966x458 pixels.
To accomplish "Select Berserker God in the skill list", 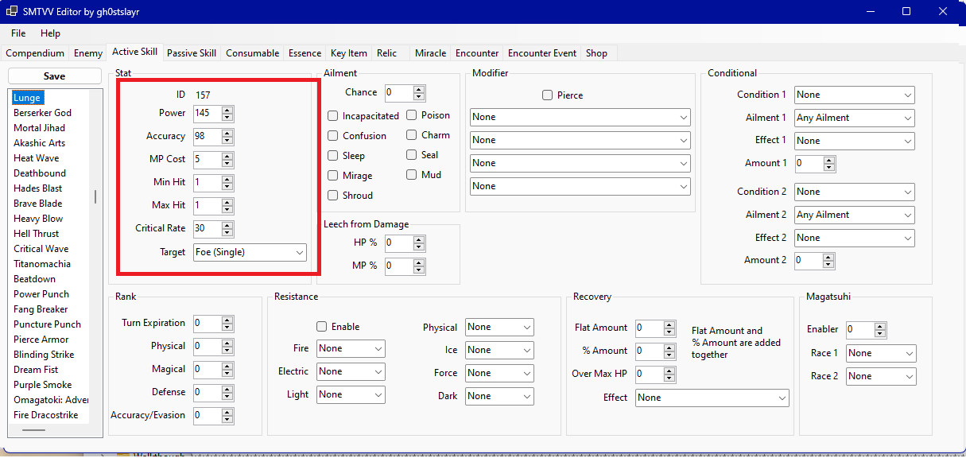I will 42,113.
